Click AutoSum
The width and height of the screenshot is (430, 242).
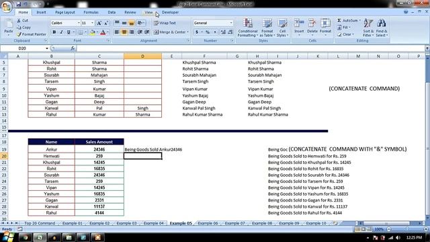(347, 21)
